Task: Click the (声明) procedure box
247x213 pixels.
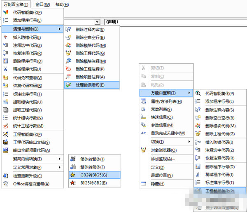Action: [176, 22]
